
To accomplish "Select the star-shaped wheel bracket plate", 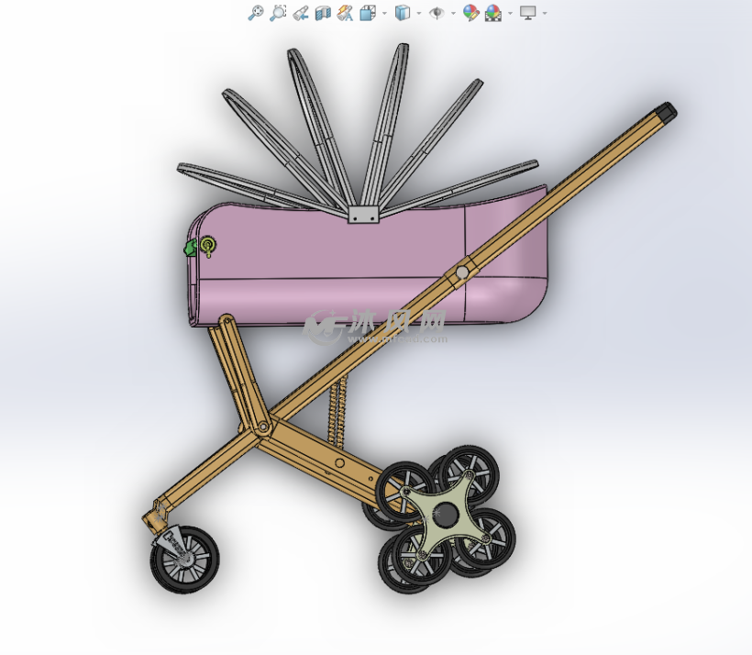I will pyautogui.click(x=446, y=513).
